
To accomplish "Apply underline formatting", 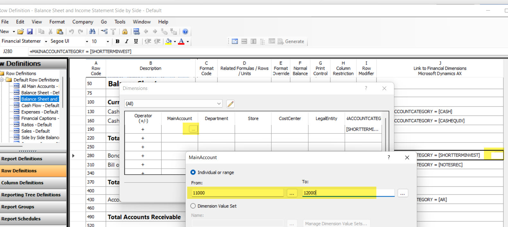I will [x=136, y=41].
